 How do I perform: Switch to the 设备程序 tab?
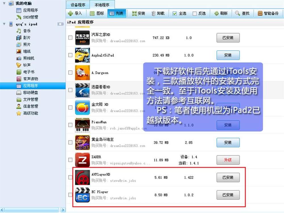click(78, 5)
